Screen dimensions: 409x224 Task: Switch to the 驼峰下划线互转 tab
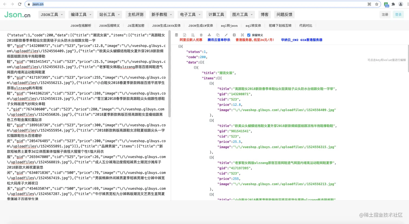tap(280, 26)
